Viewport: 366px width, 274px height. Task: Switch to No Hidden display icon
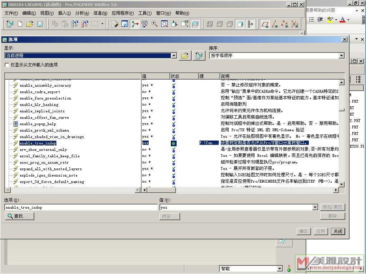click(230, 24)
